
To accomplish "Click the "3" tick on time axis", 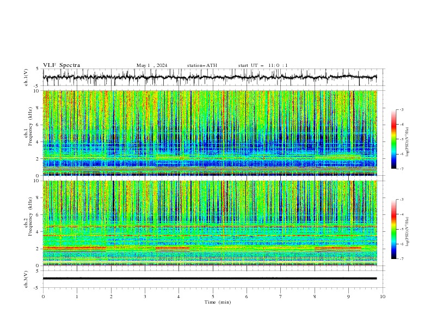I will coord(145,297).
